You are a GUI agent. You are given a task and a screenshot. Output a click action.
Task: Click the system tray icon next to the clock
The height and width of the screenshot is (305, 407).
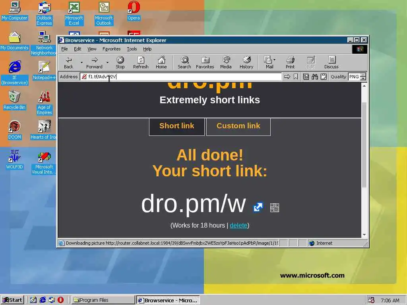371,300
